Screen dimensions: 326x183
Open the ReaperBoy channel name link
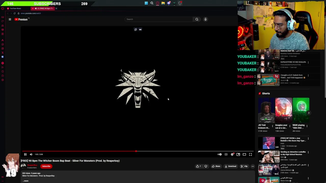[32, 165]
